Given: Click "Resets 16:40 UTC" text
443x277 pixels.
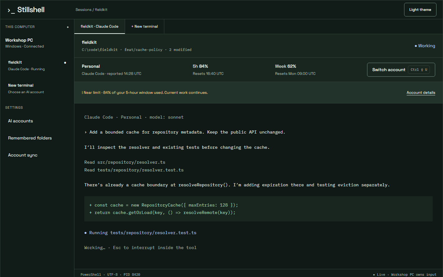Looking at the screenshot, I should coord(208,74).
